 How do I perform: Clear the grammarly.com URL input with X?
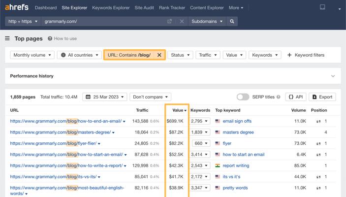182,21
